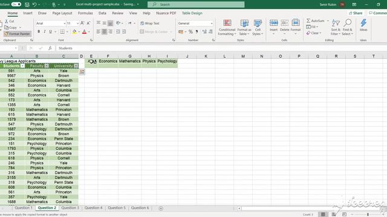Open the Table Design ribbon tab
This screenshot has width=387, height=217.
(x=192, y=13)
